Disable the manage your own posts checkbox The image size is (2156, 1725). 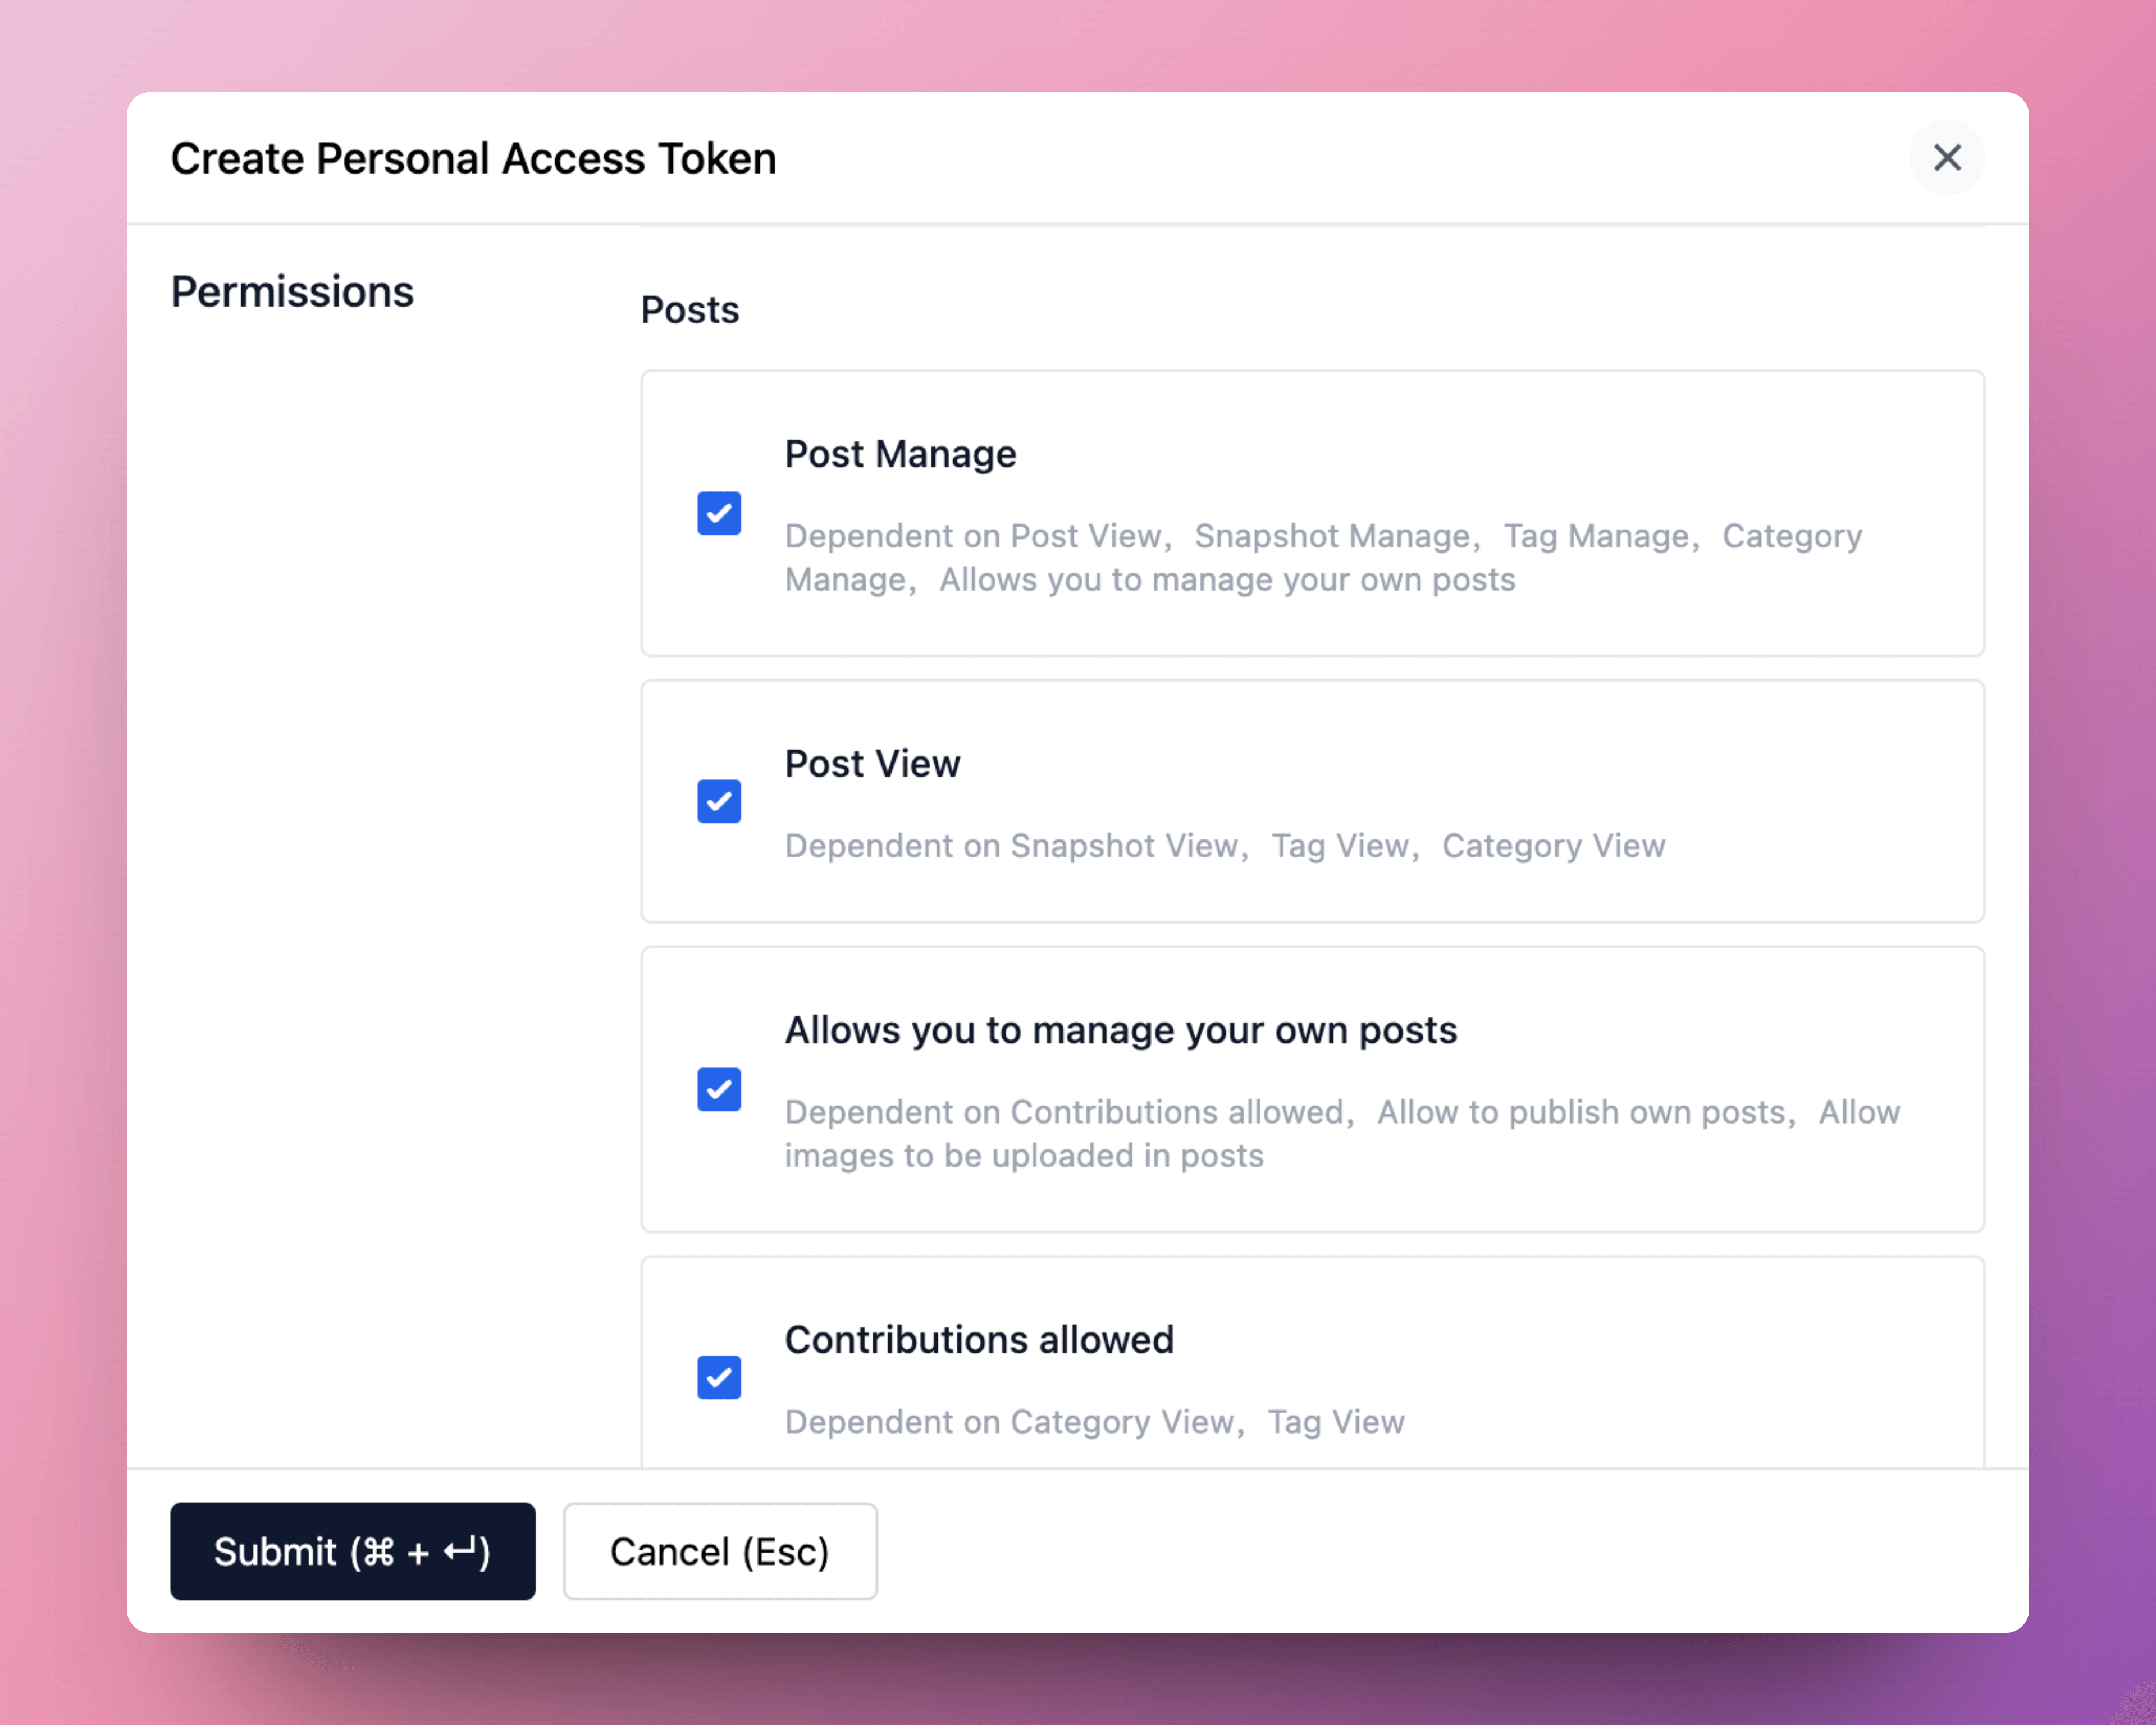(718, 1089)
